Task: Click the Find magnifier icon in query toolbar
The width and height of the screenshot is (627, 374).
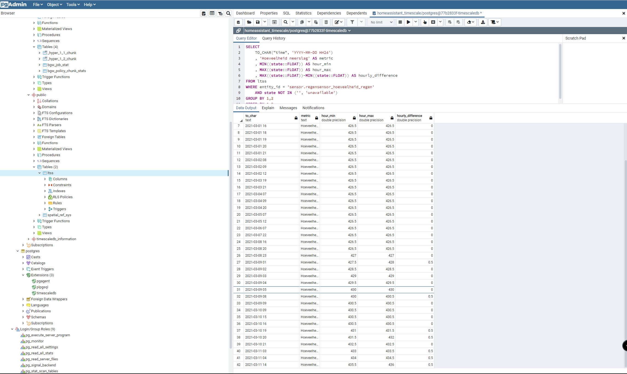Action: pyautogui.click(x=285, y=22)
